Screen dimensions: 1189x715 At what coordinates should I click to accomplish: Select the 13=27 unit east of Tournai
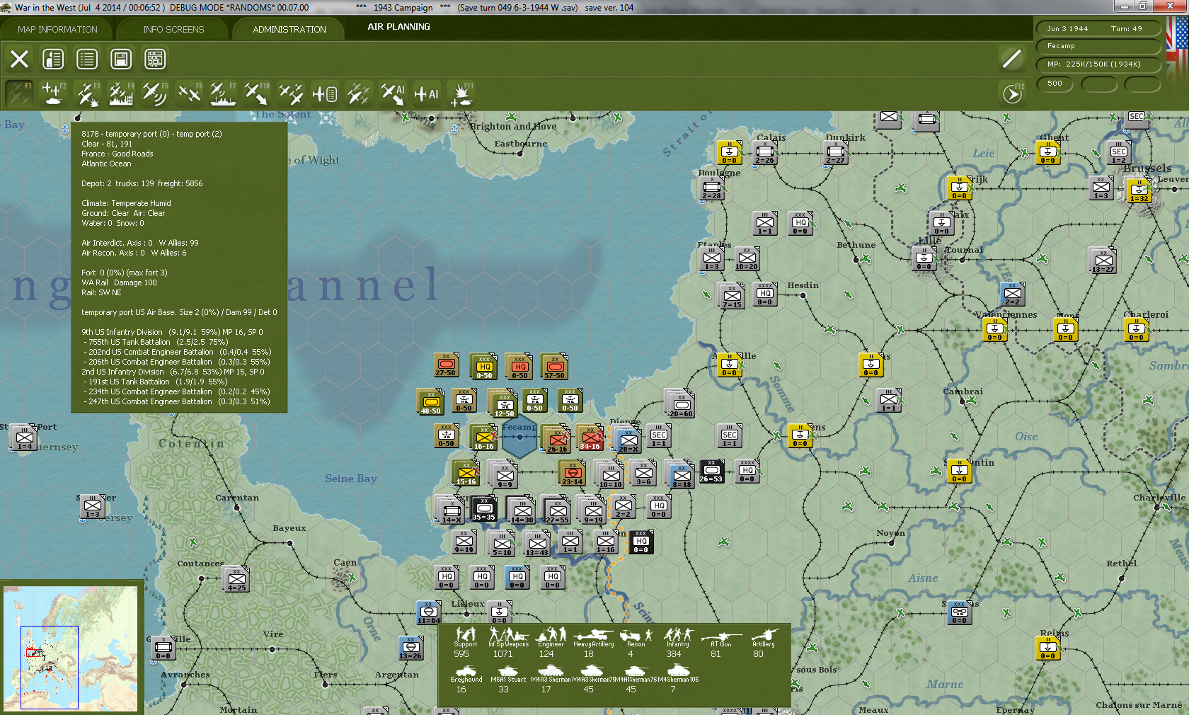pyautogui.click(x=1103, y=261)
